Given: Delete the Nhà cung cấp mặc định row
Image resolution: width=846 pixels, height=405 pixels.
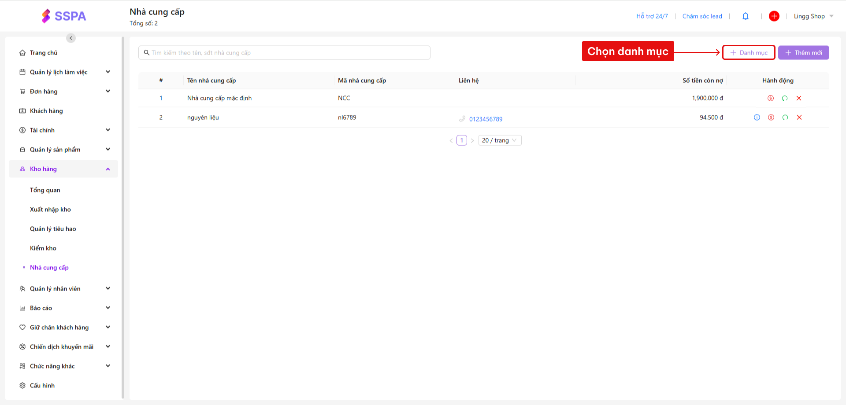Looking at the screenshot, I should [x=799, y=98].
